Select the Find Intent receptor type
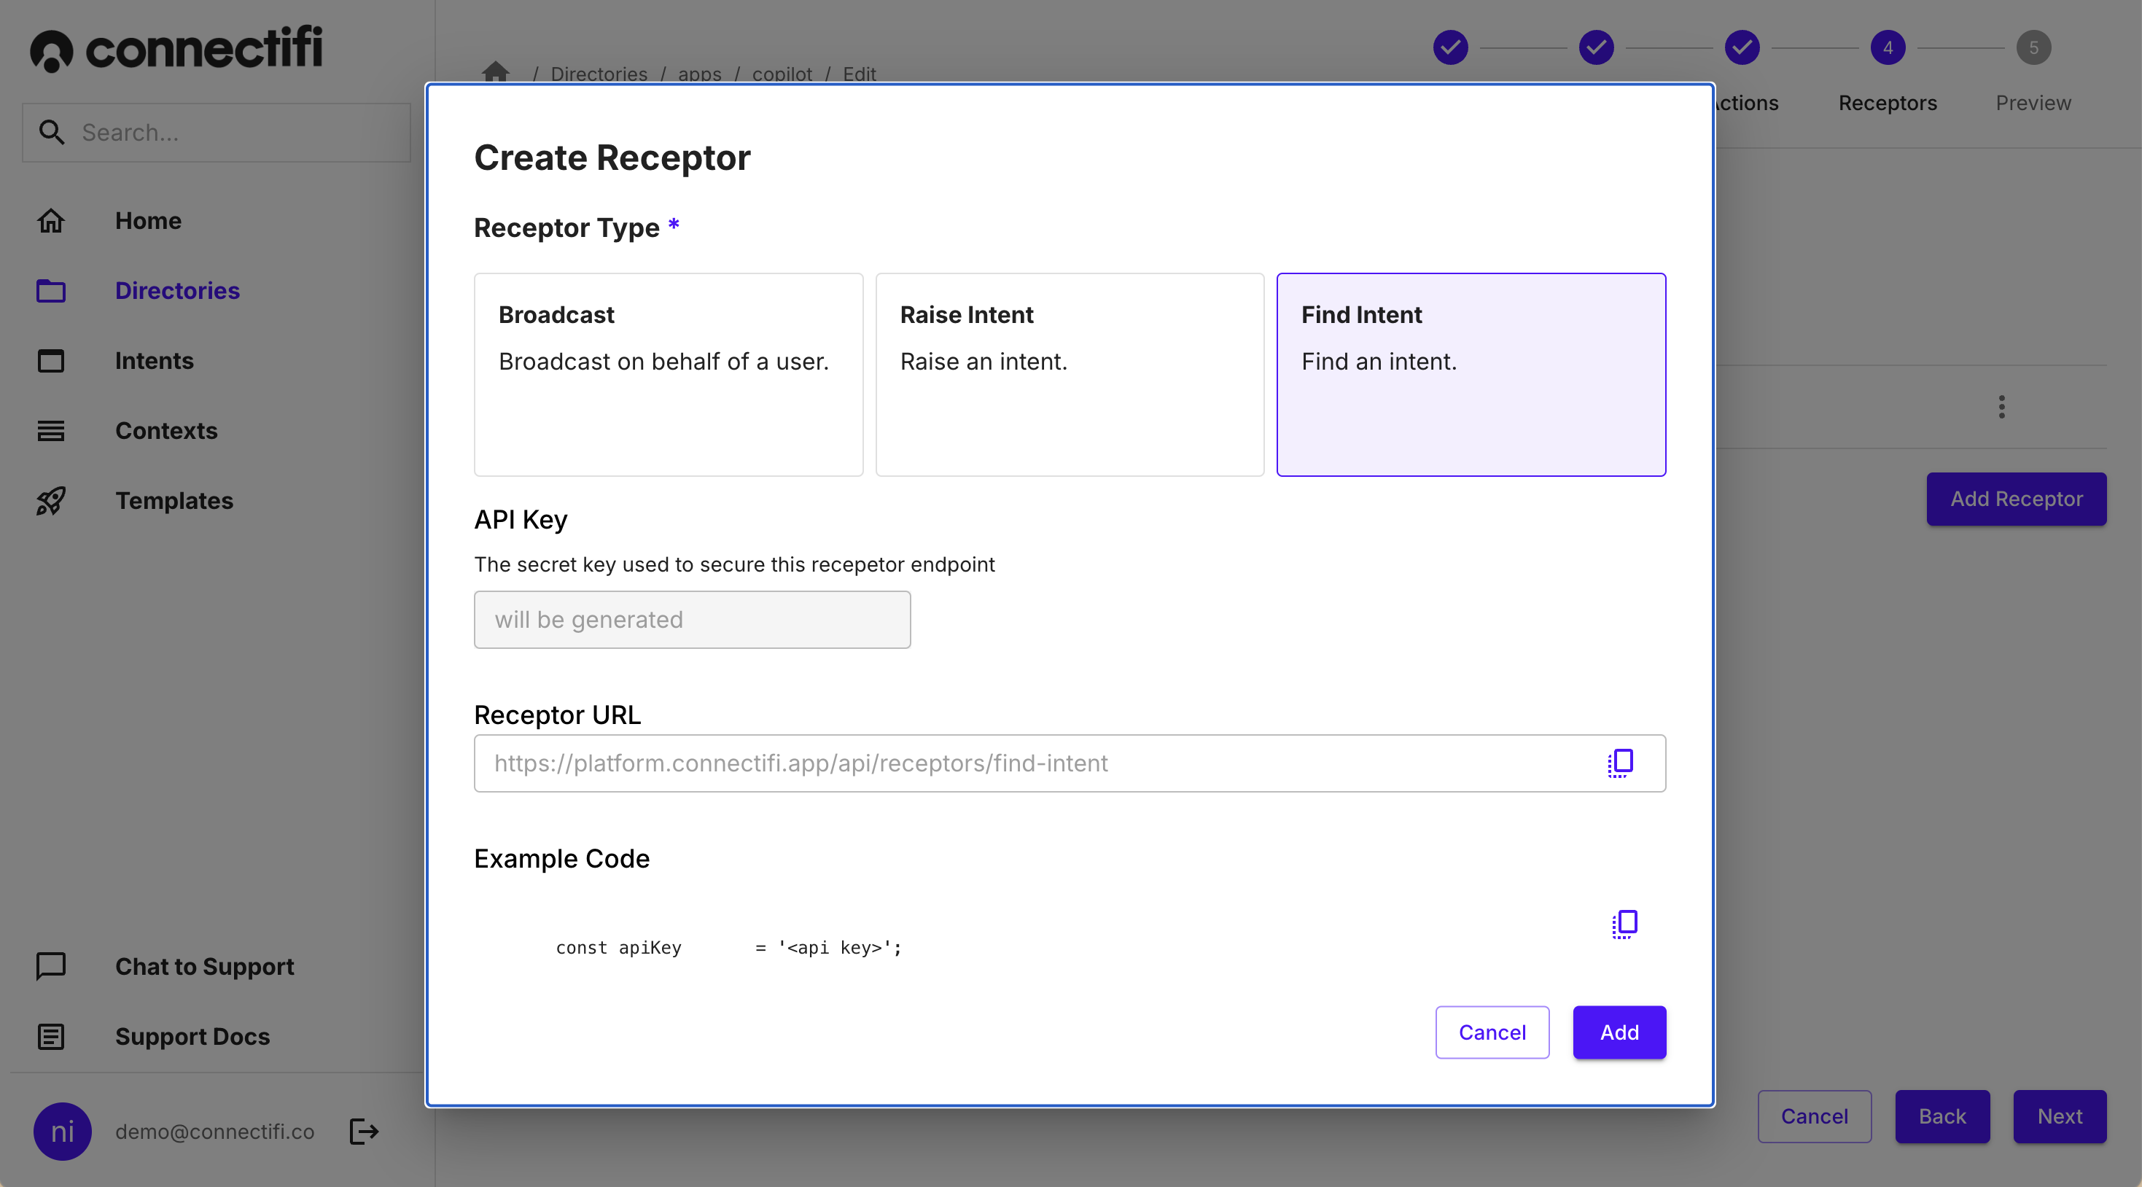Viewport: 2142px width, 1187px height. 1470,374
